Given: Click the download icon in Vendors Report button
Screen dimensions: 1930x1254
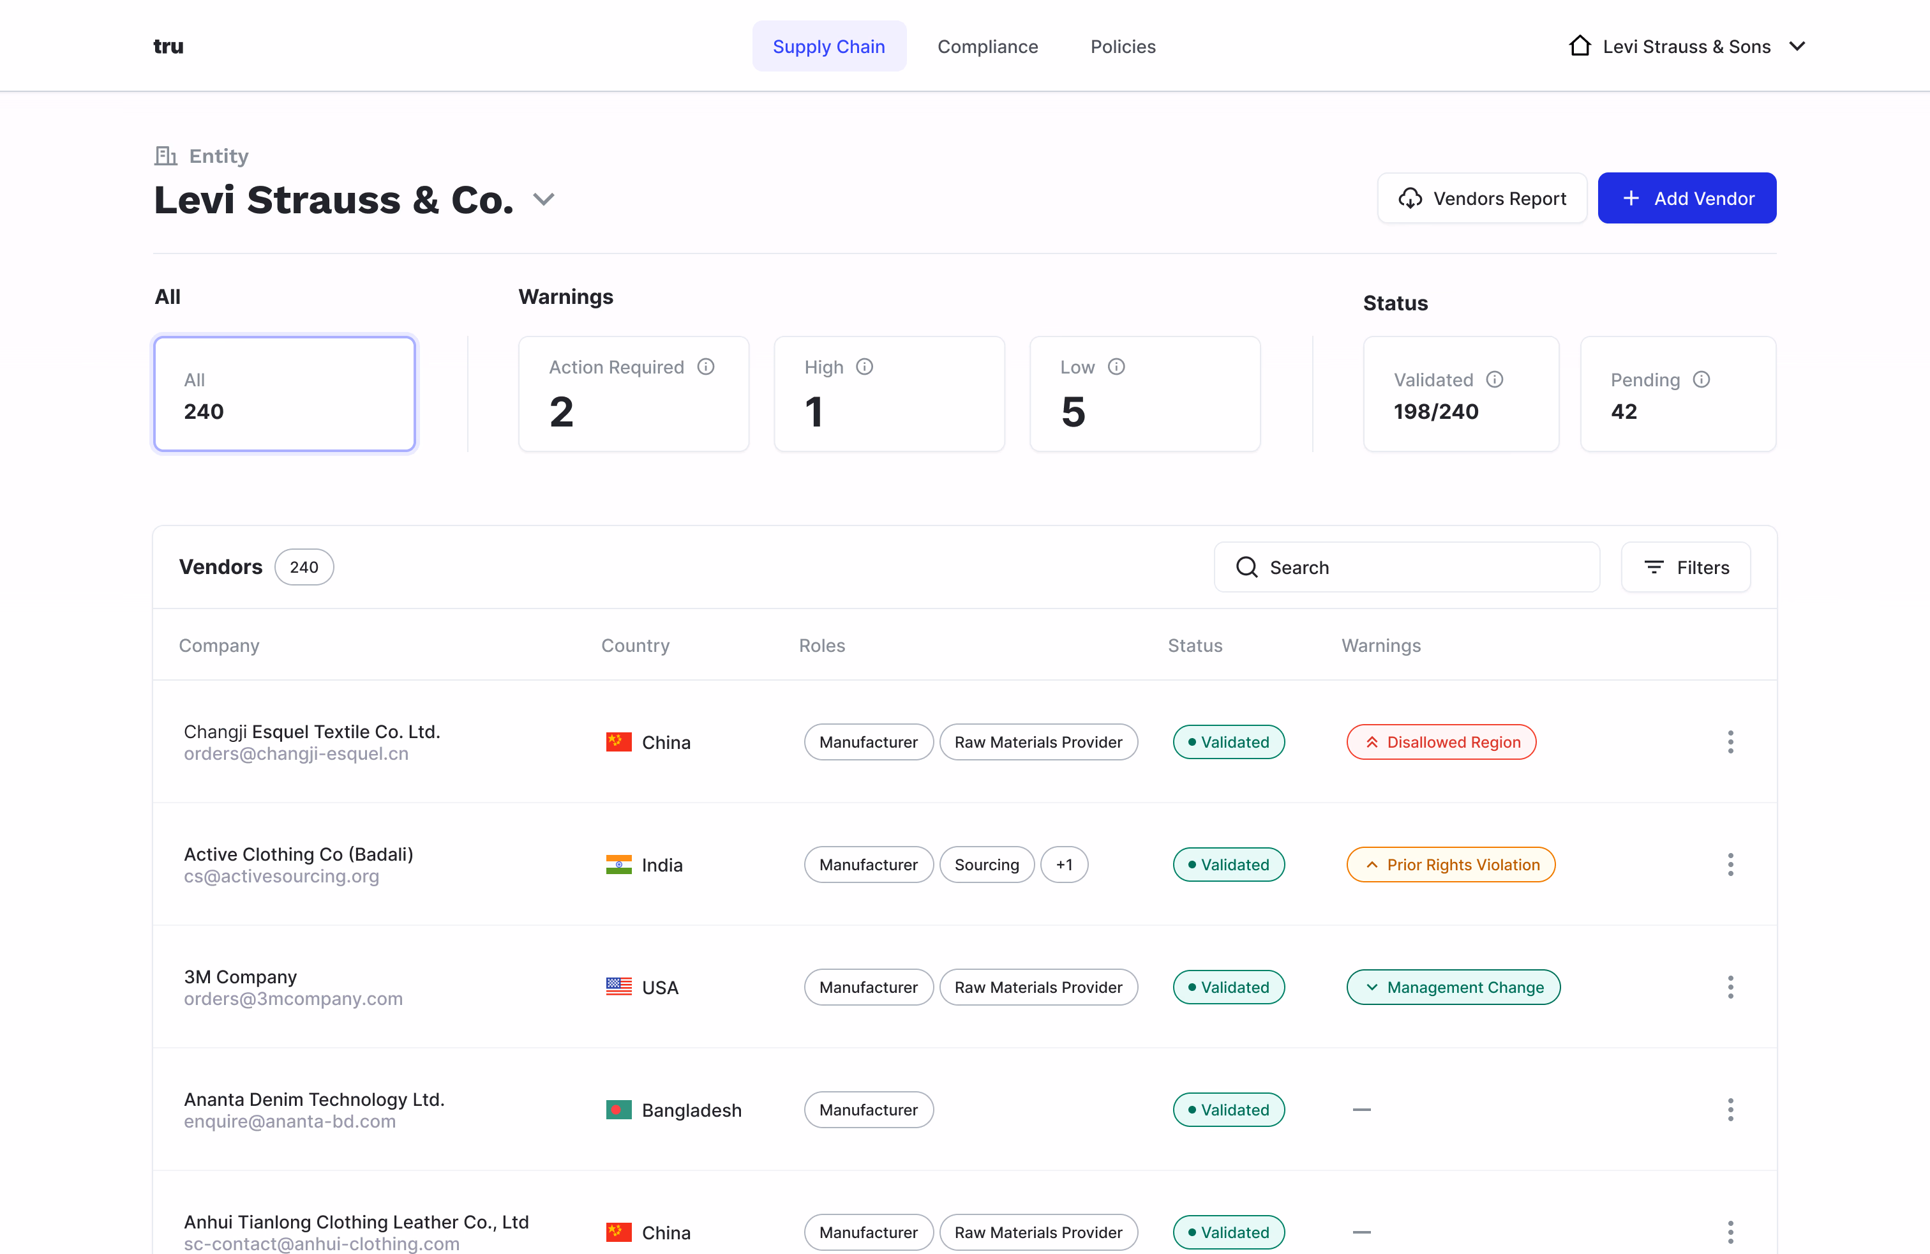Looking at the screenshot, I should (1411, 198).
